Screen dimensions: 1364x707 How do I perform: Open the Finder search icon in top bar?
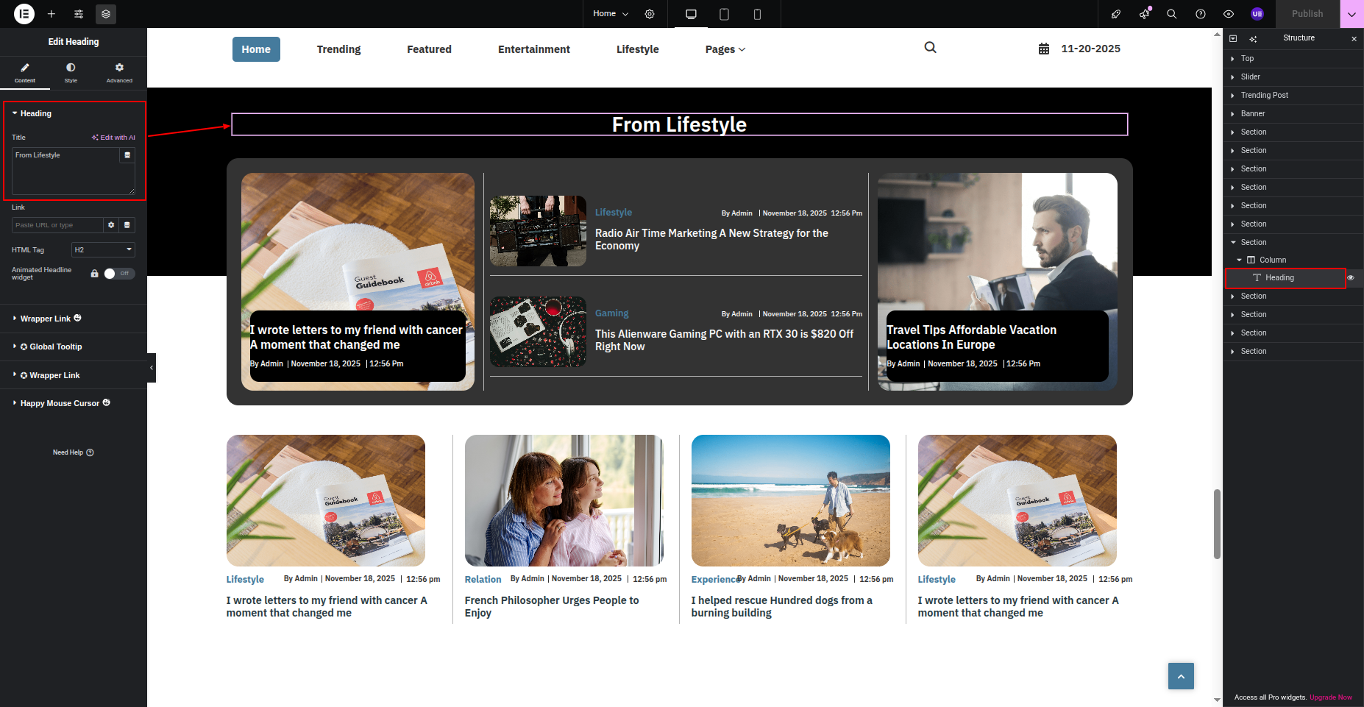[x=1172, y=14]
